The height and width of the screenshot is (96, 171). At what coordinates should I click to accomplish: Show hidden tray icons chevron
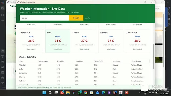click(140, 93)
